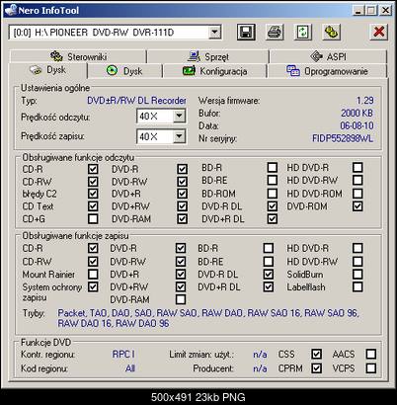Toggle the Mount Rainier write checkbox
This screenshot has width=397, height=405.
tap(93, 274)
